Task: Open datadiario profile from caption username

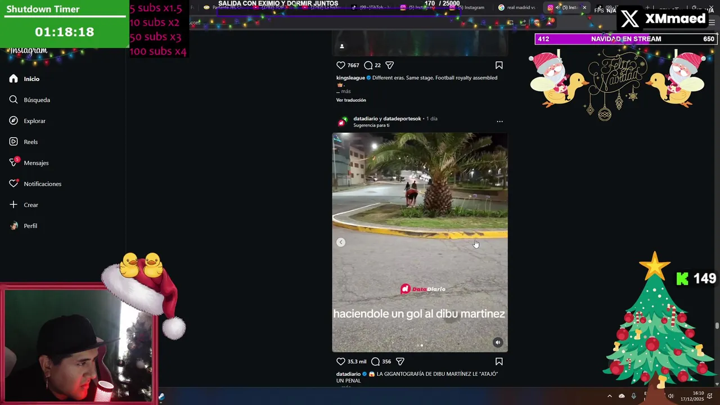Action: pyautogui.click(x=348, y=374)
